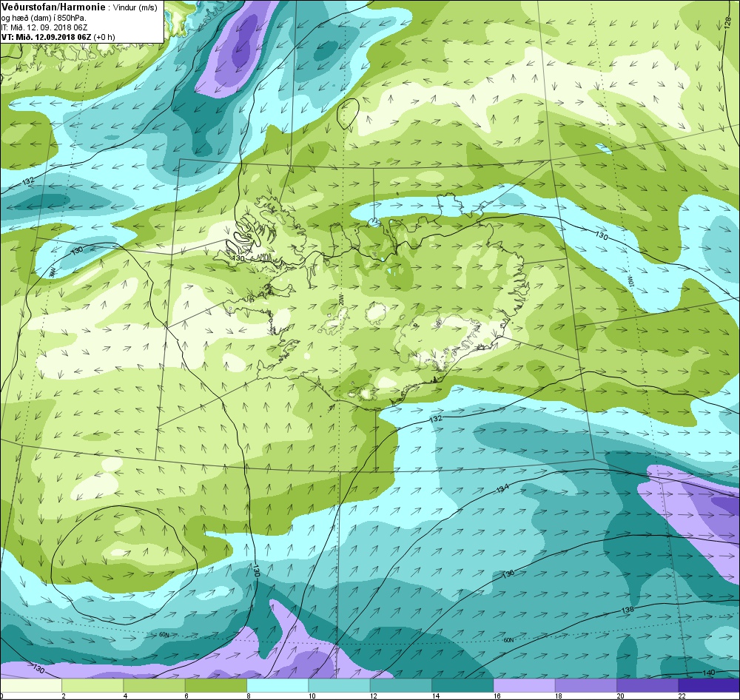Click the initial time "IT: Mið. 12. 09. 2018 06Z"
This screenshot has height=700, width=740.
coord(44,28)
